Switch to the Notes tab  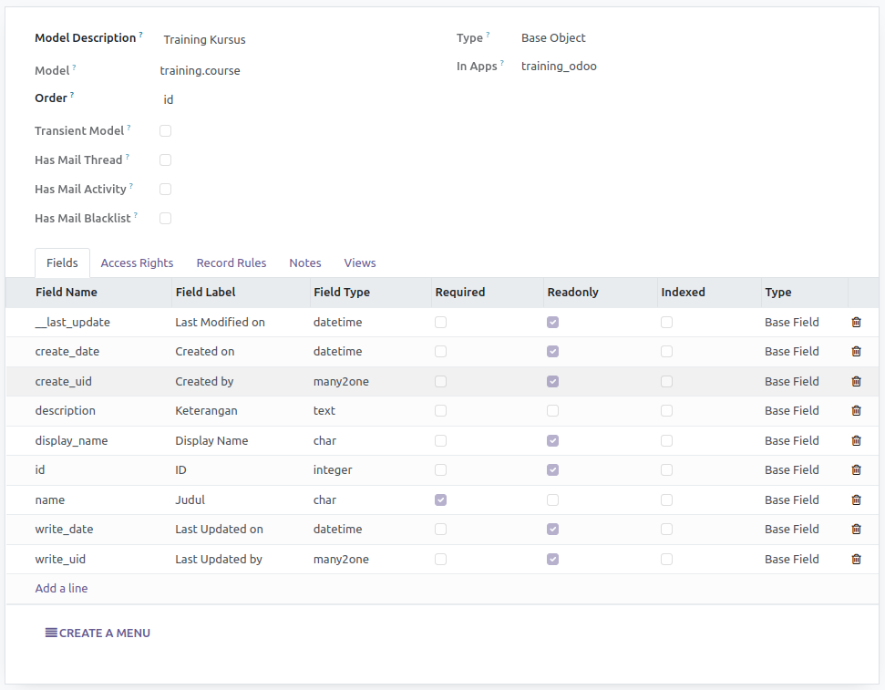tap(305, 263)
